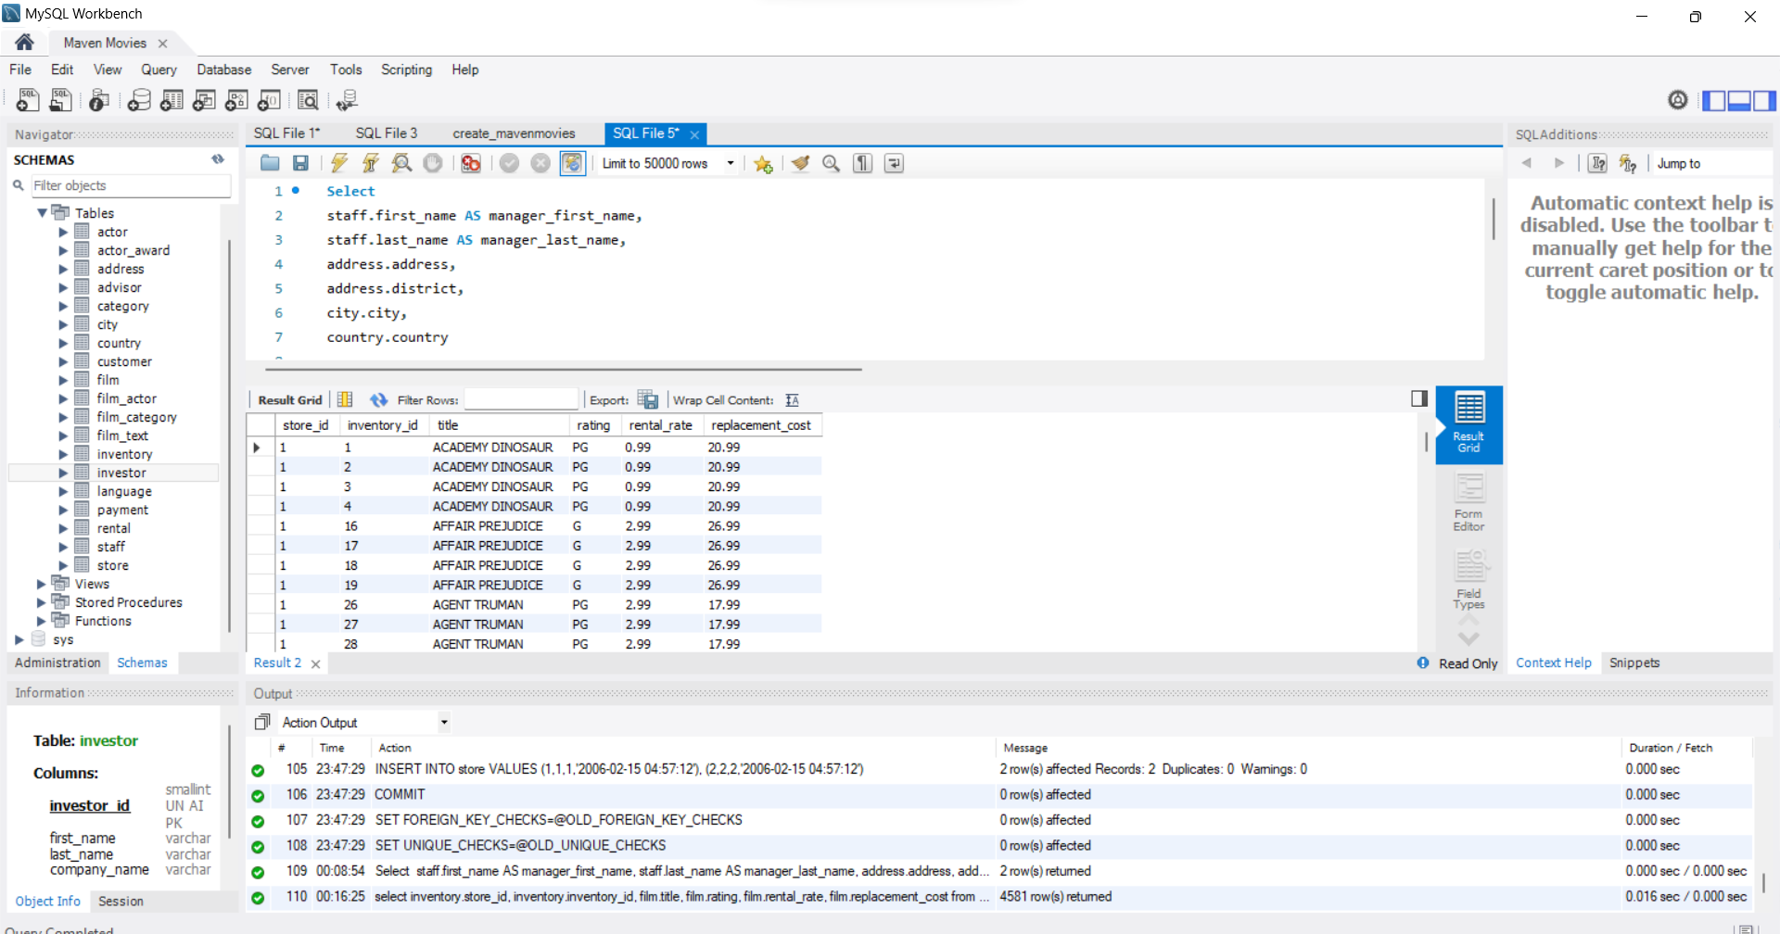Create a new schema with database icon
The height and width of the screenshot is (934, 1780).
(x=139, y=100)
